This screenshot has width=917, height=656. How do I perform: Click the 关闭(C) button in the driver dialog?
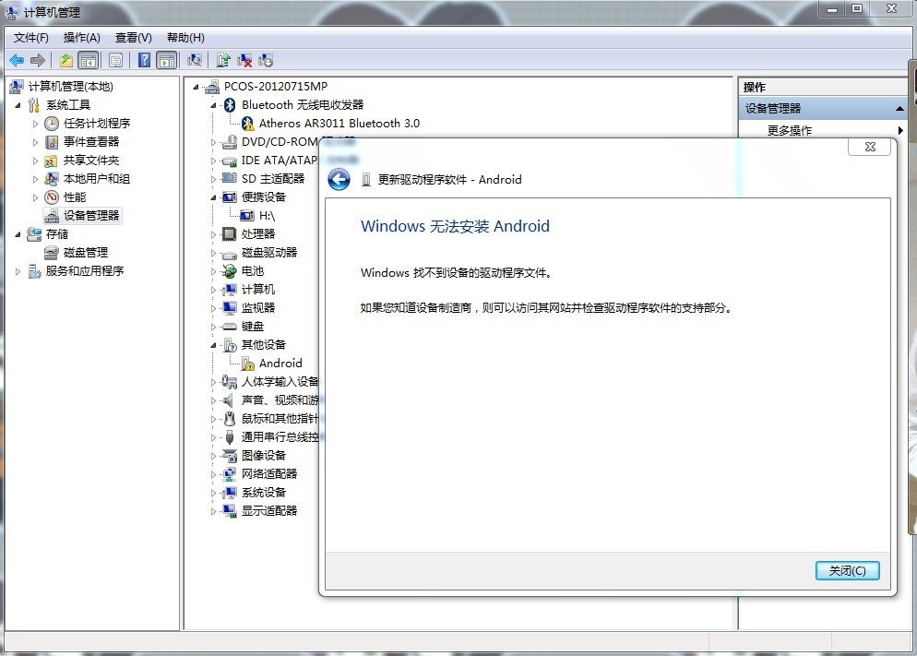[x=848, y=570]
